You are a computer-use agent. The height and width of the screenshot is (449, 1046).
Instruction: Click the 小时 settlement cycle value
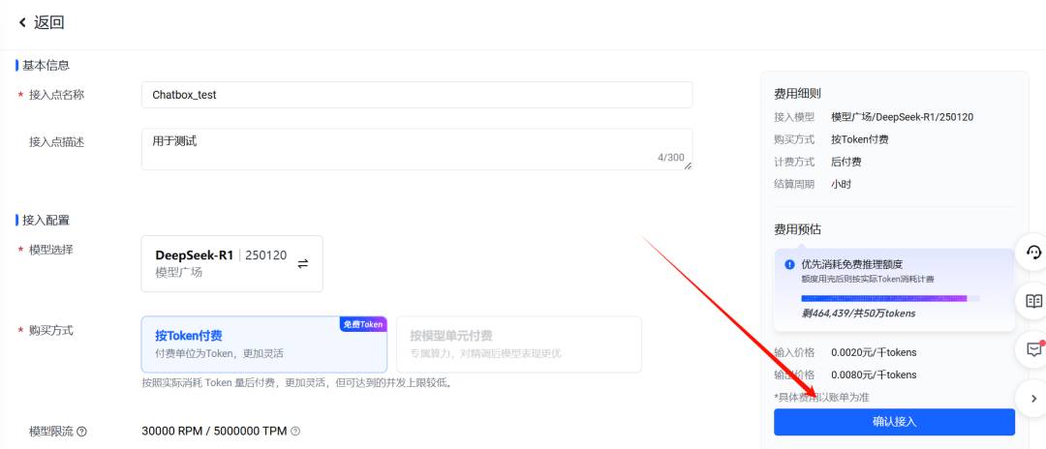click(842, 185)
